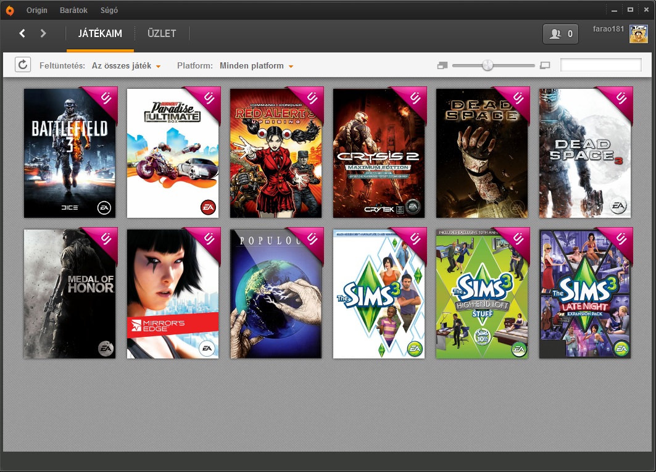Click the download ribbon on The Sims 3
656x472 pixels.
pos(413,241)
